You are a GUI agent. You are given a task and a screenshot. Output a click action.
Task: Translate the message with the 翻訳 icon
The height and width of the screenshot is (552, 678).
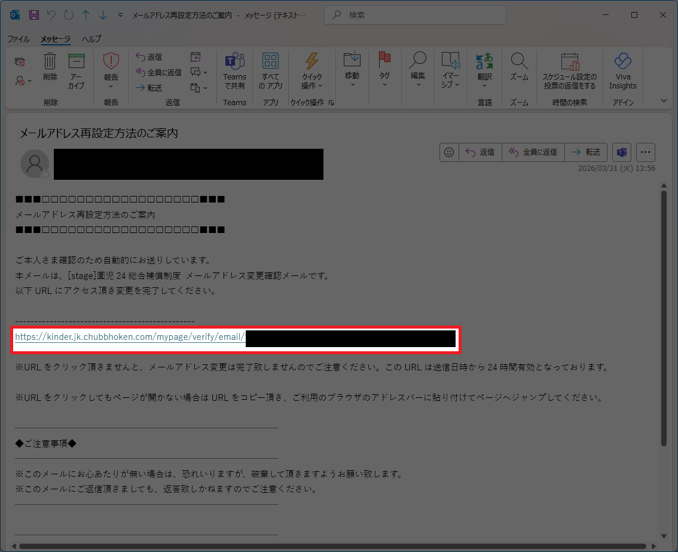tap(484, 69)
